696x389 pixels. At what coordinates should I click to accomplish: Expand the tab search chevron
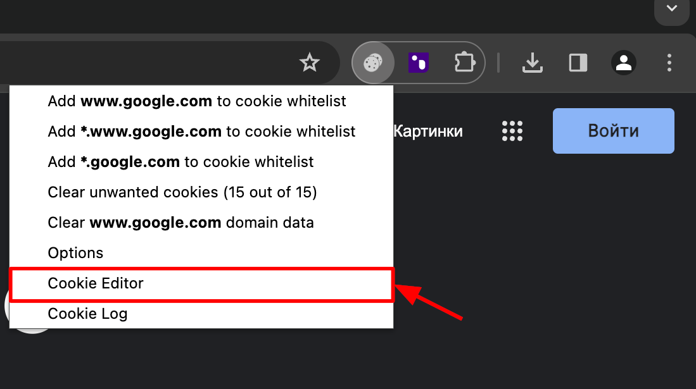(671, 8)
